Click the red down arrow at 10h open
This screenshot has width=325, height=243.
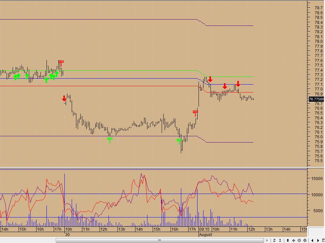[64, 98]
